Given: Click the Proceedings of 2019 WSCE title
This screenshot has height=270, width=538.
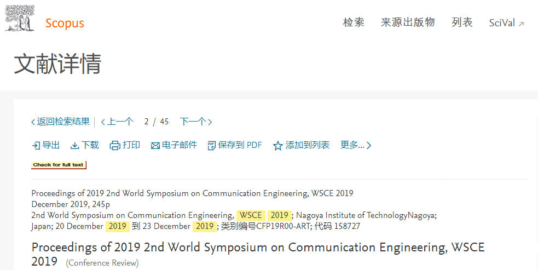Looking at the screenshot, I should (x=258, y=254).
